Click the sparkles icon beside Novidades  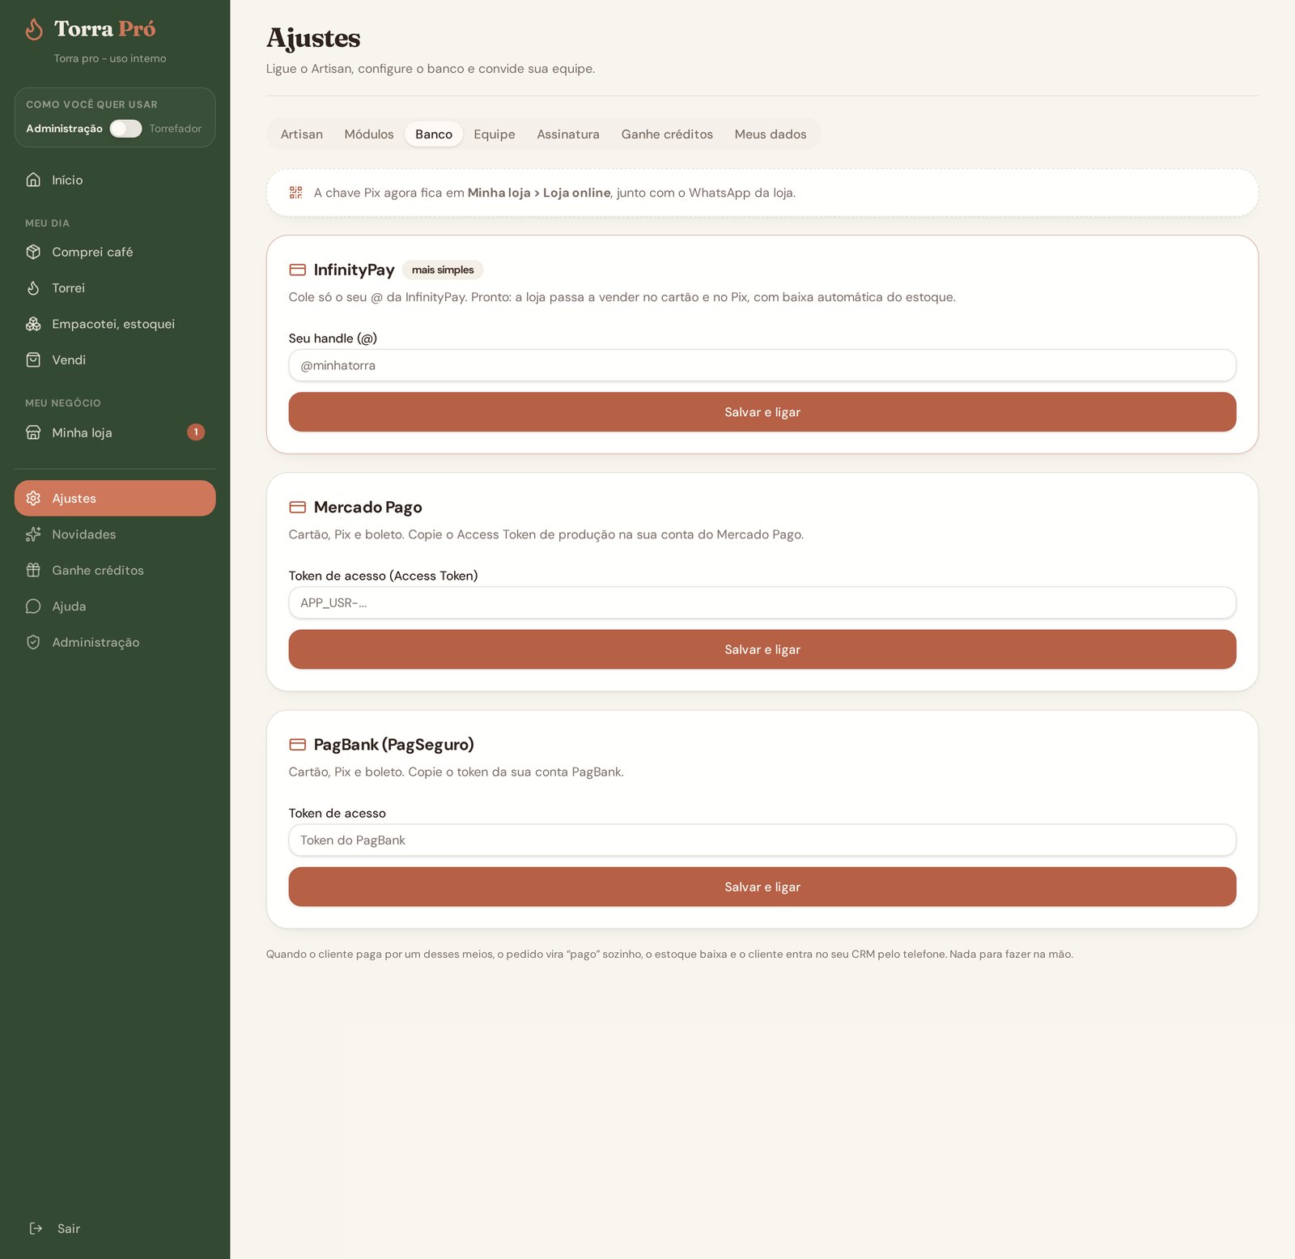click(x=33, y=534)
